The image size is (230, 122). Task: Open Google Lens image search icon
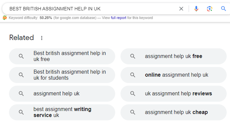(x=210, y=9)
